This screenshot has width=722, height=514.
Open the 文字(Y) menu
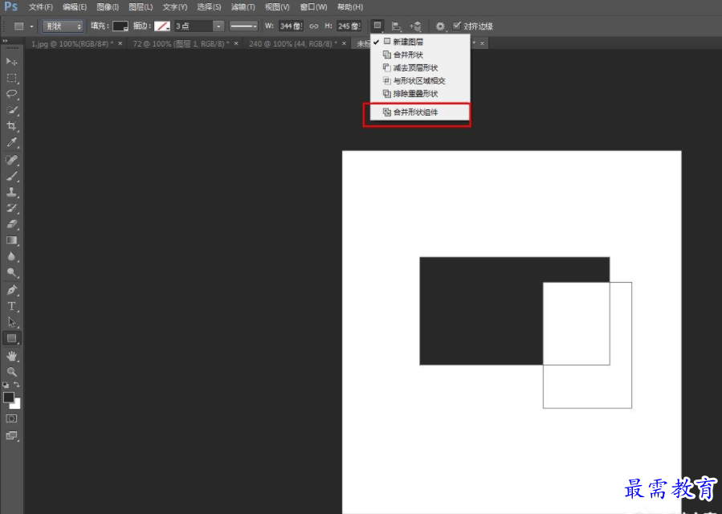(175, 7)
